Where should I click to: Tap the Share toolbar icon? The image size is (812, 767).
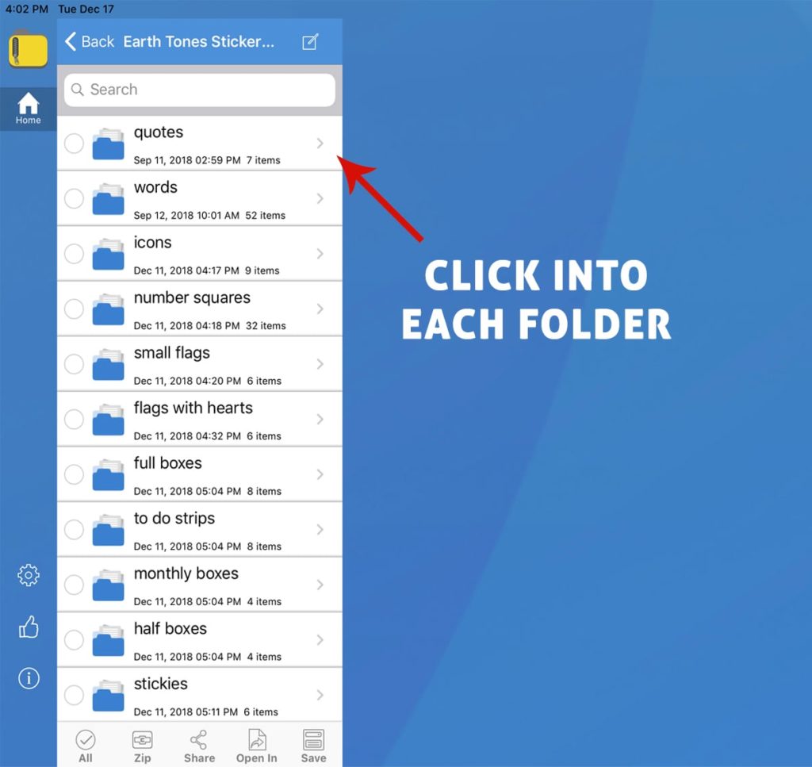[199, 746]
